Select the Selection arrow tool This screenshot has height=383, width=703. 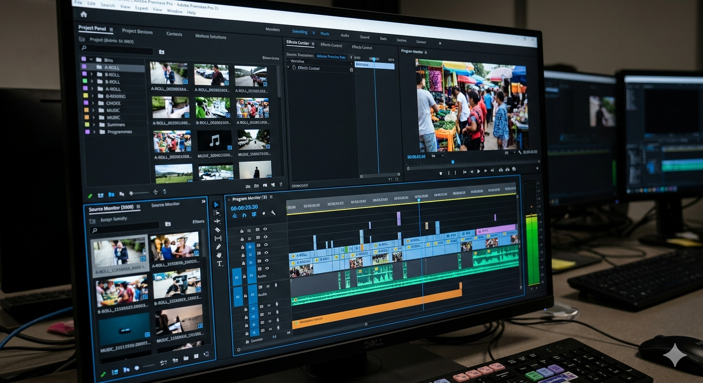tap(216, 204)
